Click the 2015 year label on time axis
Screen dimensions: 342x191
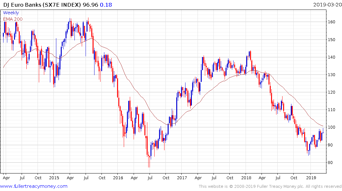coord(54,178)
